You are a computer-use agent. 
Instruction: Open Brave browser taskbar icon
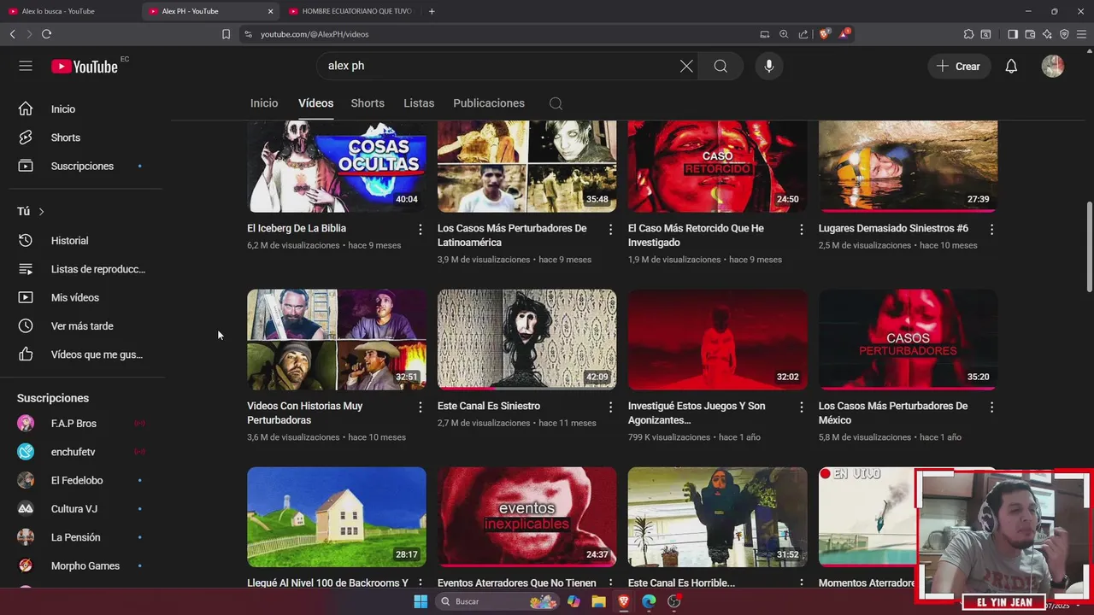pos(624,601)
